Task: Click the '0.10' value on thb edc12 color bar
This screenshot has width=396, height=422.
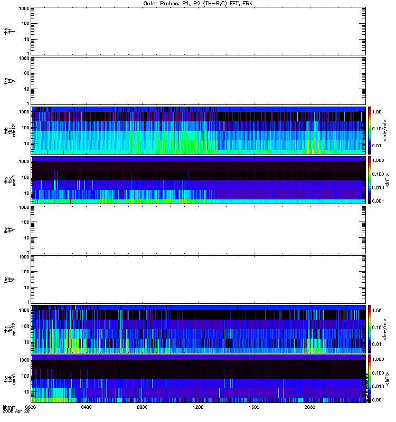Action: (376, 129)
